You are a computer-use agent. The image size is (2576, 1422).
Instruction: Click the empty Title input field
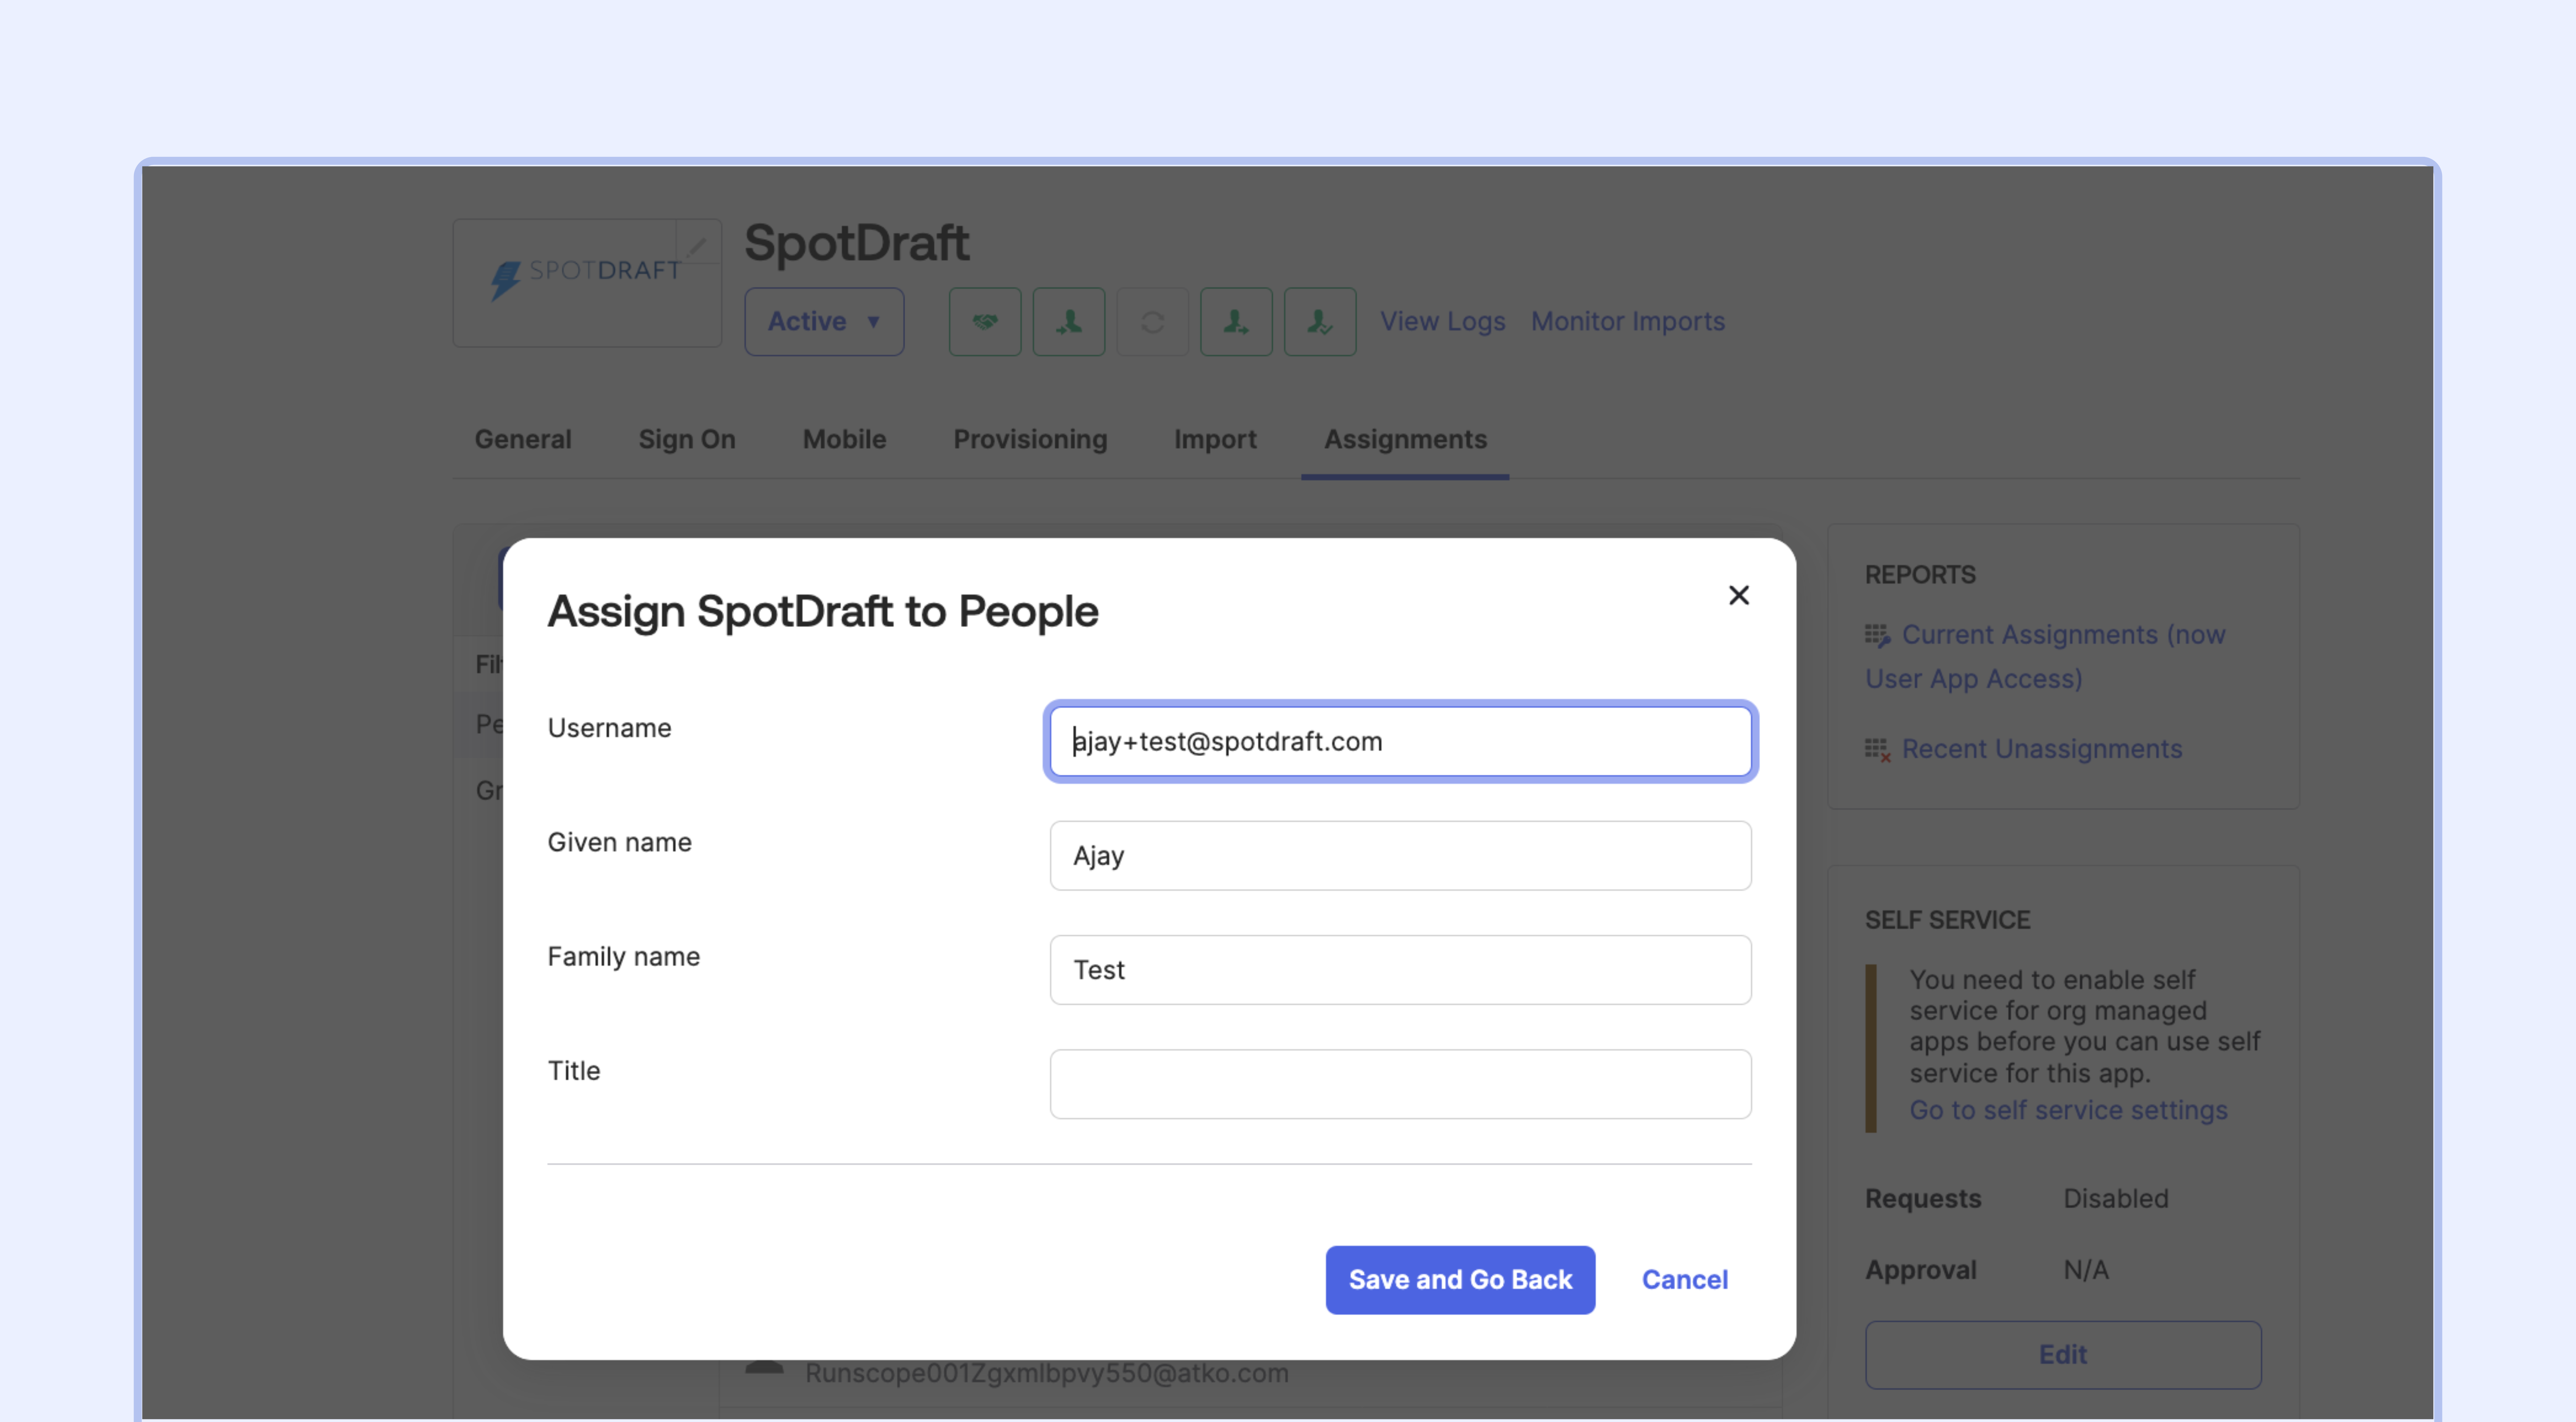pos(1399,1084)
